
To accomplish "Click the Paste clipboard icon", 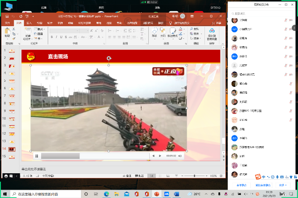I will 7,31.
